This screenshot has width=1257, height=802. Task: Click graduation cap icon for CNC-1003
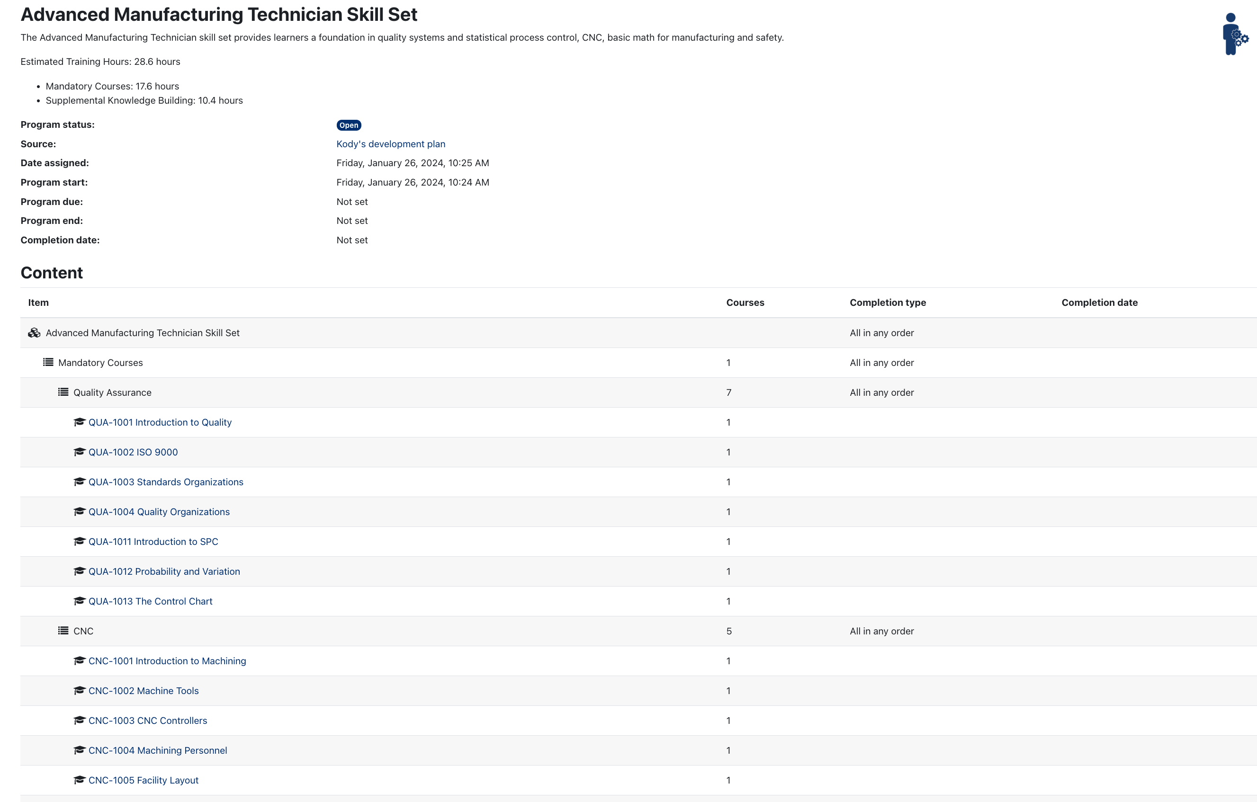80,720
